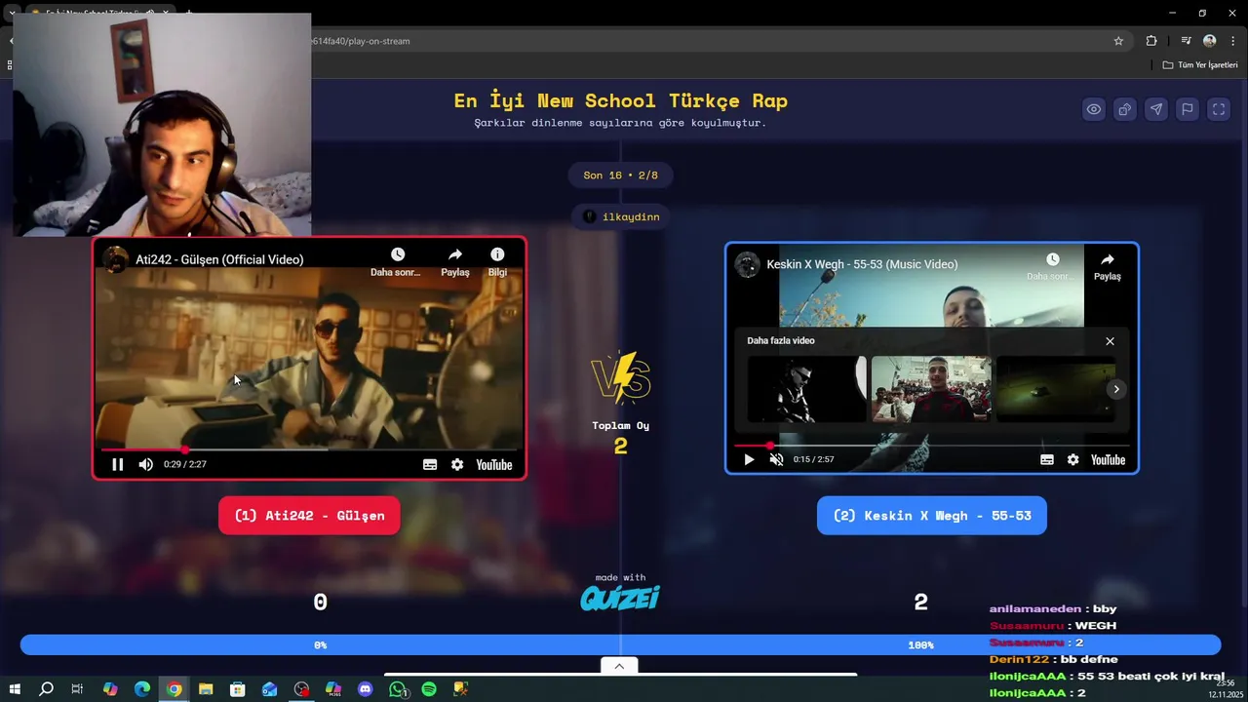Close the Daha fazla video panel

pos(1110,341)
